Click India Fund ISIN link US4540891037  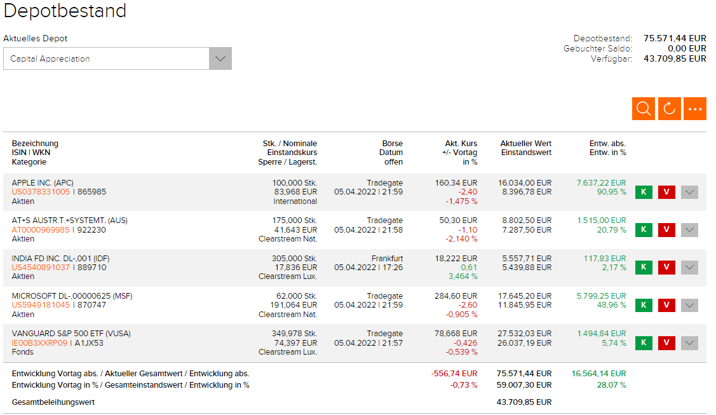point(41,268)
